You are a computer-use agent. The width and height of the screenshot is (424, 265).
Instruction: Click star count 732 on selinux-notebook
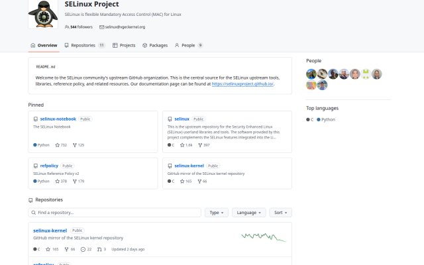tap(61, 145)
